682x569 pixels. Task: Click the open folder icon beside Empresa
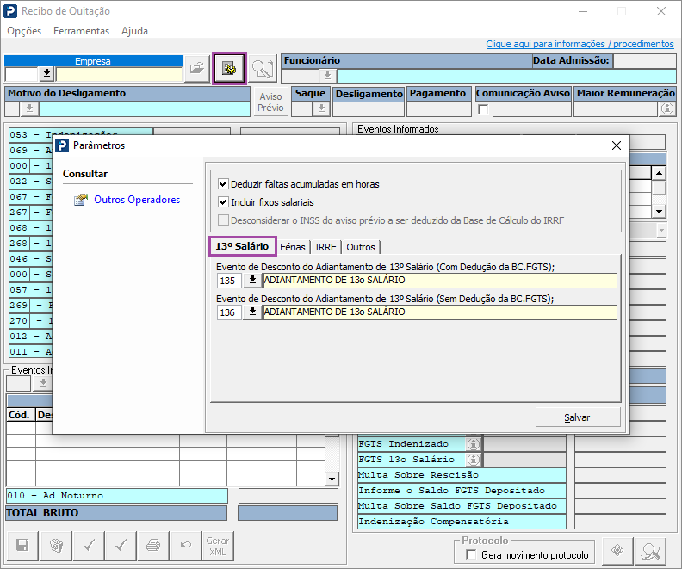click(x=196, y=68)
